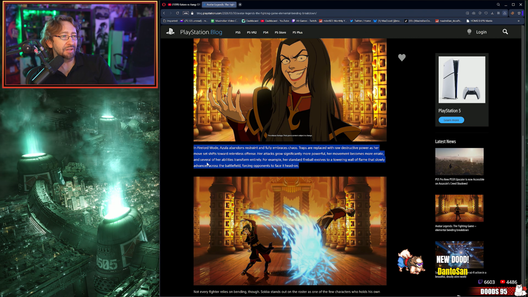
Task: Open the PS5 Pro PSSR Upscaler thumbnail
Action: click(x=459, y=162)
